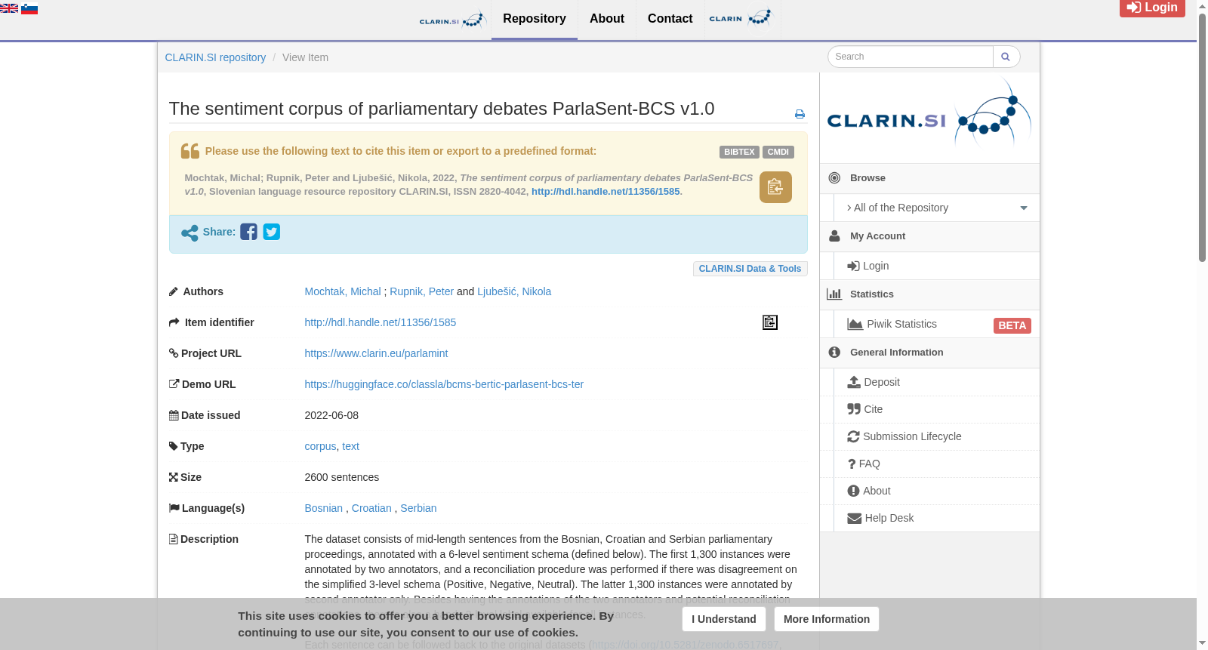
Task: Open the Help Desk link
Action: 937,518
